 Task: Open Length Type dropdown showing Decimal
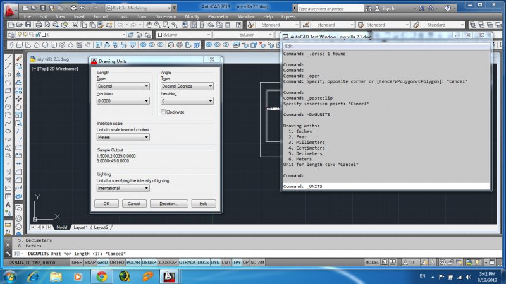point(123,86)
